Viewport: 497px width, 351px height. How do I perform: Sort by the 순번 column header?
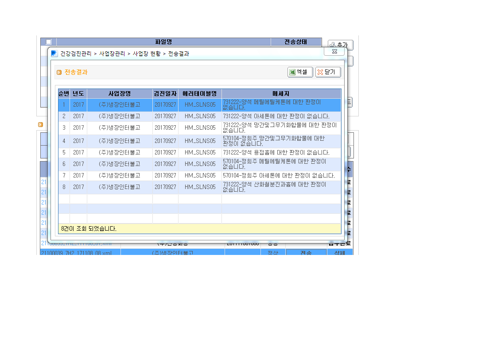pos(64,93)
